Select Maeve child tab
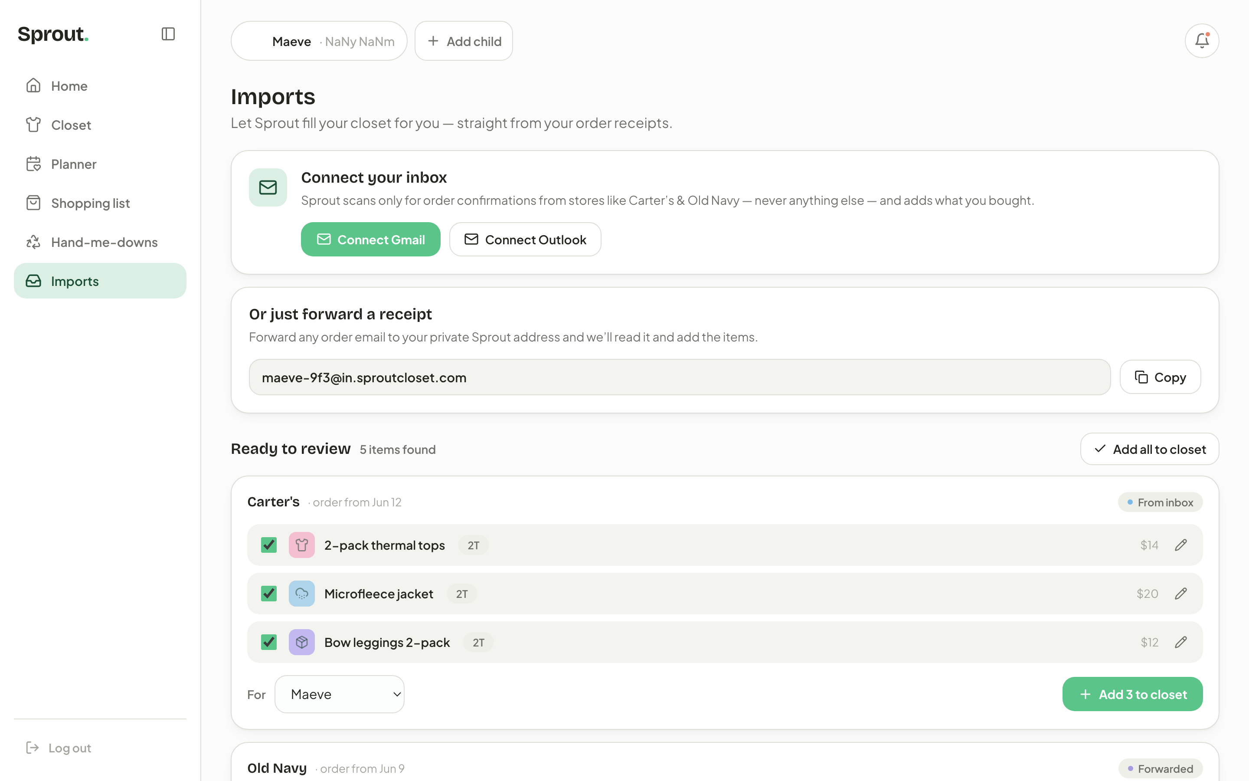 click(319, 41)
